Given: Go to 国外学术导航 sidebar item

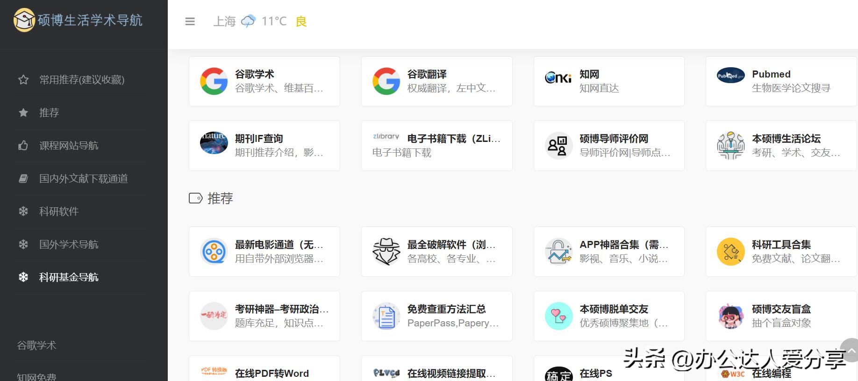Looking at the screenshot, I should [x=69, y=244].
